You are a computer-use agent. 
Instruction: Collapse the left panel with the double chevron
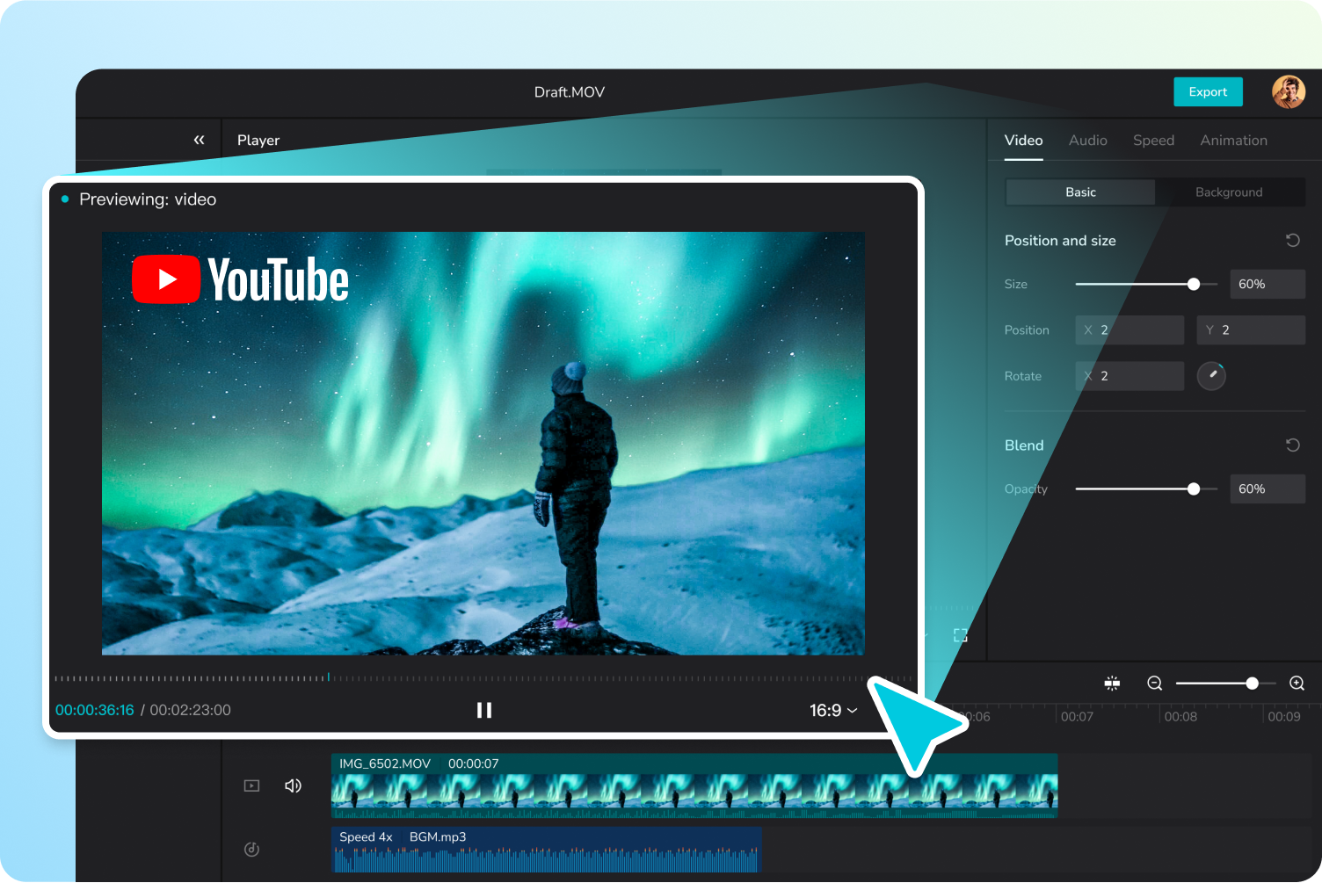click(x=200, y=140)
